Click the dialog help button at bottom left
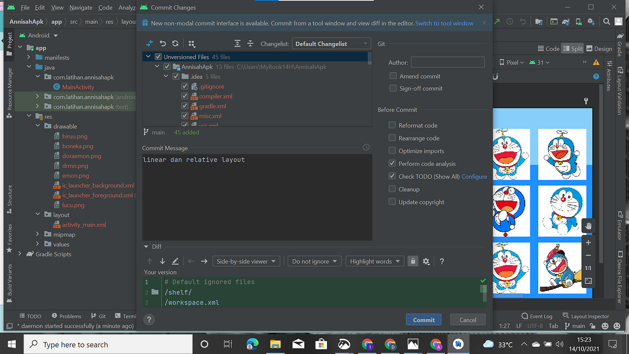The width and height of the screenshot is (629, 354). click(x=149, y=319)
